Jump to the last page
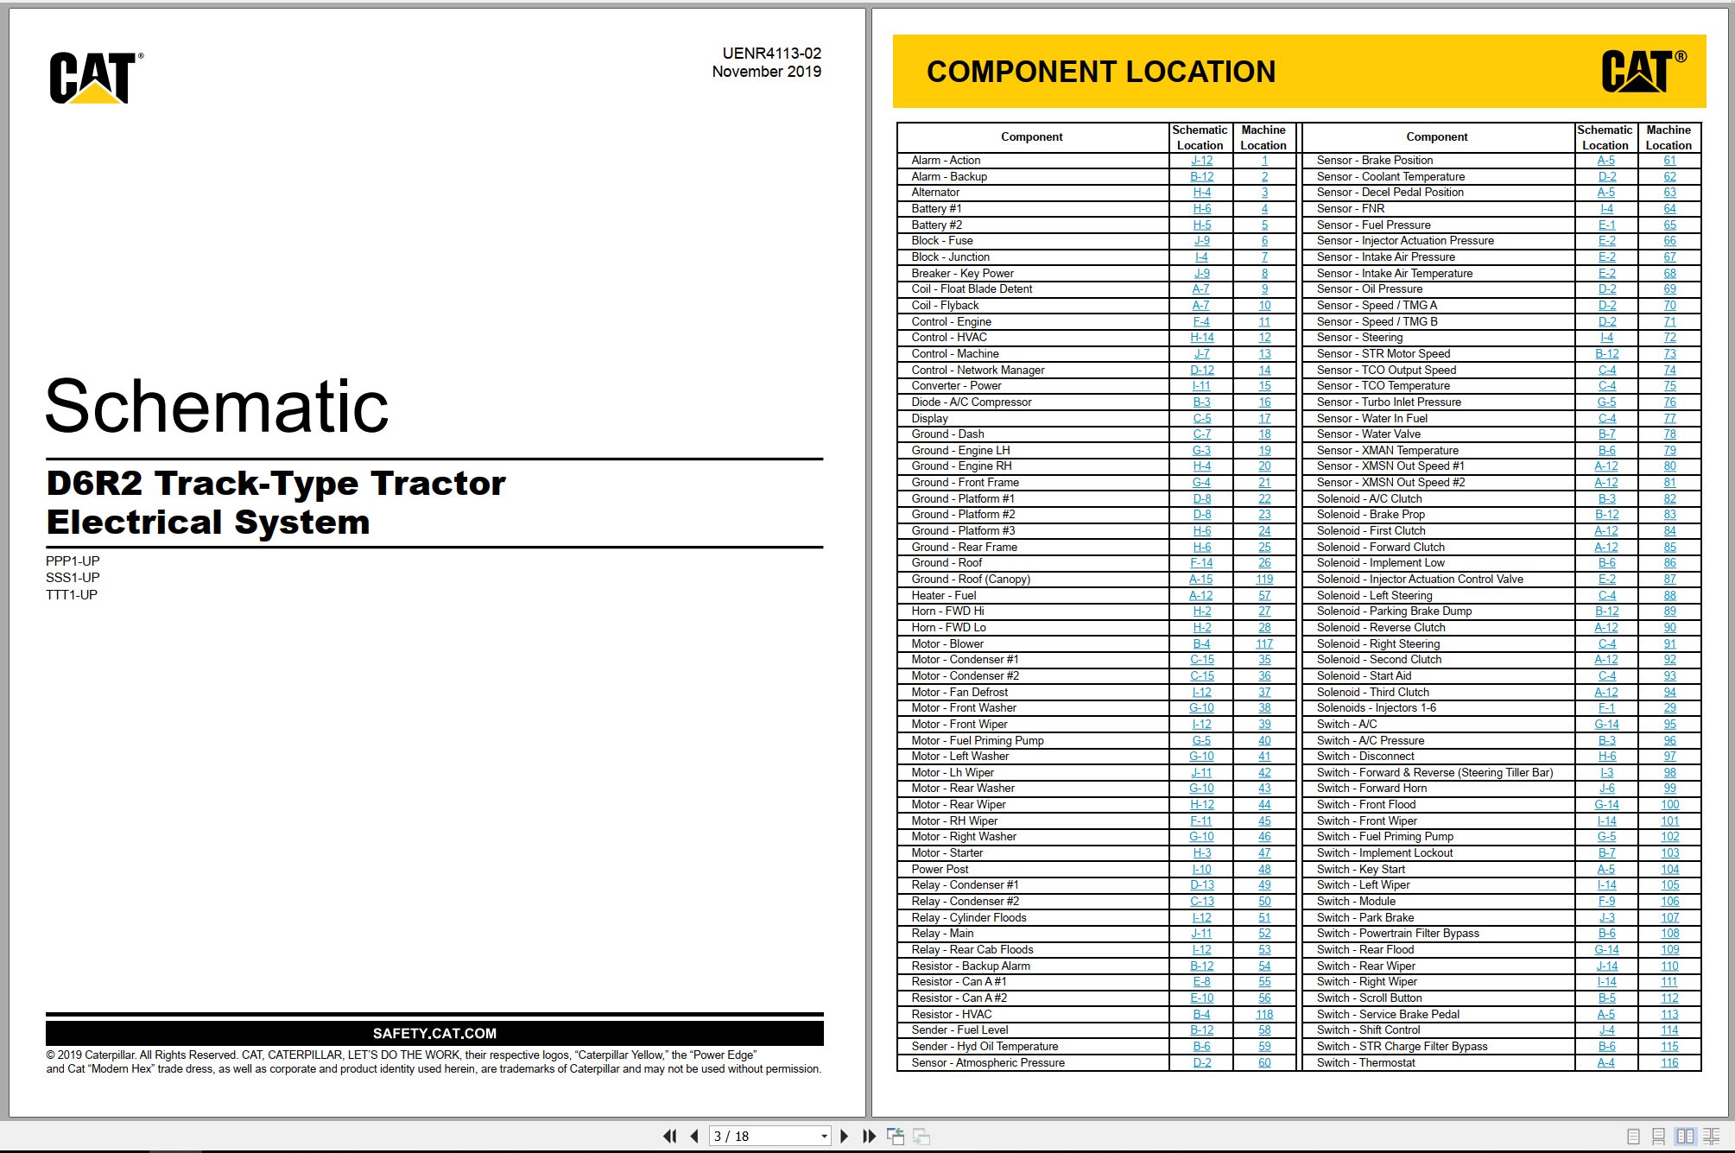 coord(869,1137)
